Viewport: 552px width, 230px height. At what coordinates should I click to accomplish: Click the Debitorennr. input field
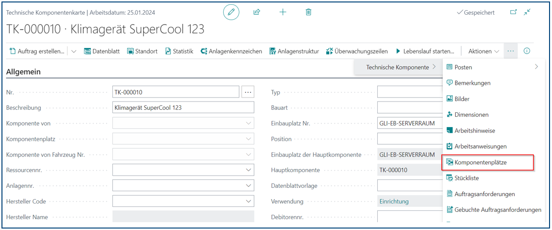point(410,216)
